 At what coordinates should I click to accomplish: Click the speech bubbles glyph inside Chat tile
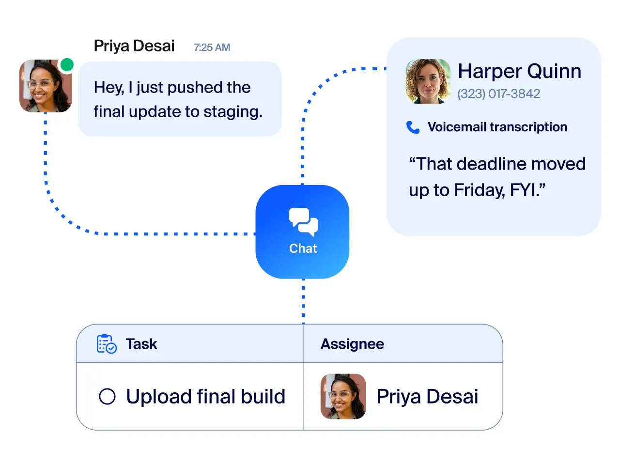click(303, 221)
